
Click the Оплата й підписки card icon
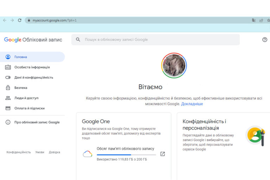click(8, 108)
